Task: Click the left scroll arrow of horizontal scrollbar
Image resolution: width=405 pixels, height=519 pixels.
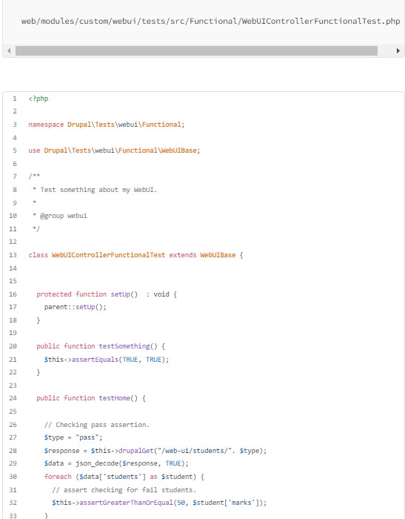Action: (x=9, y=51)
